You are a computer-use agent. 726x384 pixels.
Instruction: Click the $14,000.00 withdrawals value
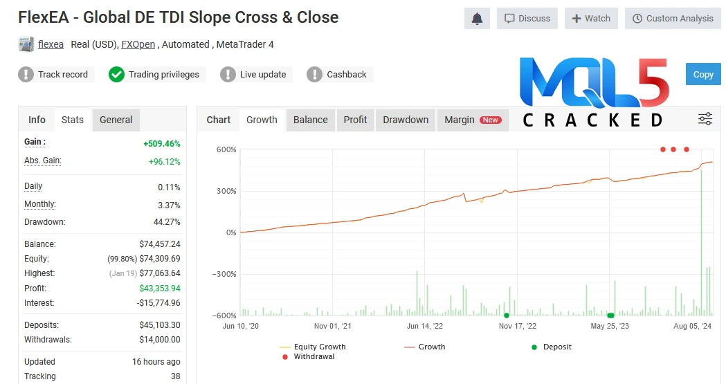[160, 340]
